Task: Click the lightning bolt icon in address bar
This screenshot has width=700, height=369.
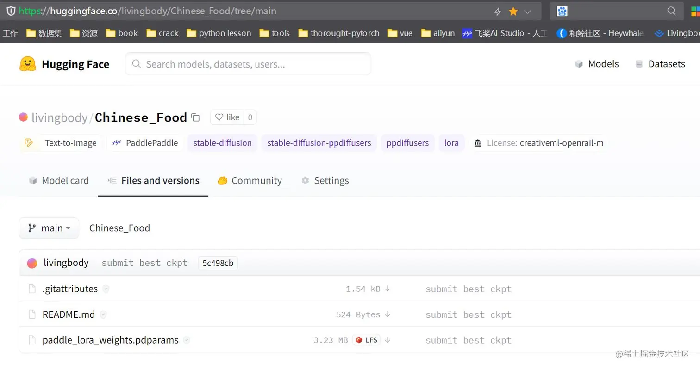Action: pos(498,12)
